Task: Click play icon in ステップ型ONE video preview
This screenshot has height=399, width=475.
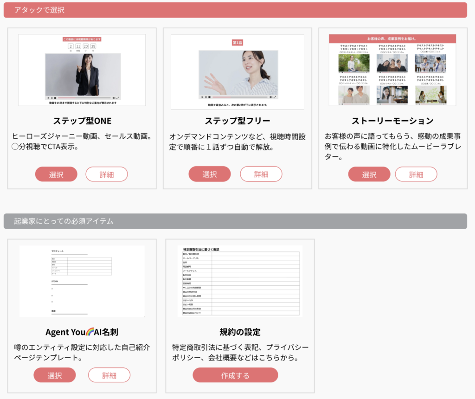Action: tap(48, 98)
